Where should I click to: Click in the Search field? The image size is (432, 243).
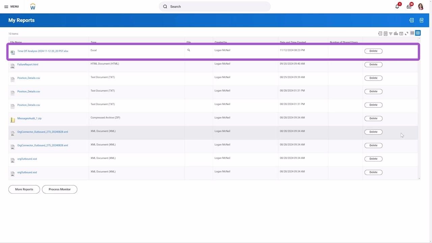pos(215,6)
